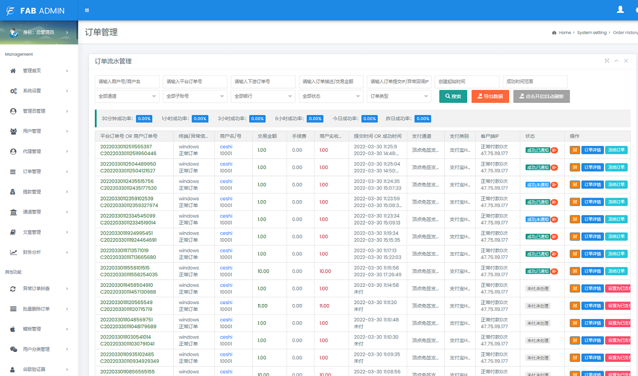Click the Home breadcrumb link
Image resolution: width=638 pixels, height=376 pixels.
coord(565,33)
